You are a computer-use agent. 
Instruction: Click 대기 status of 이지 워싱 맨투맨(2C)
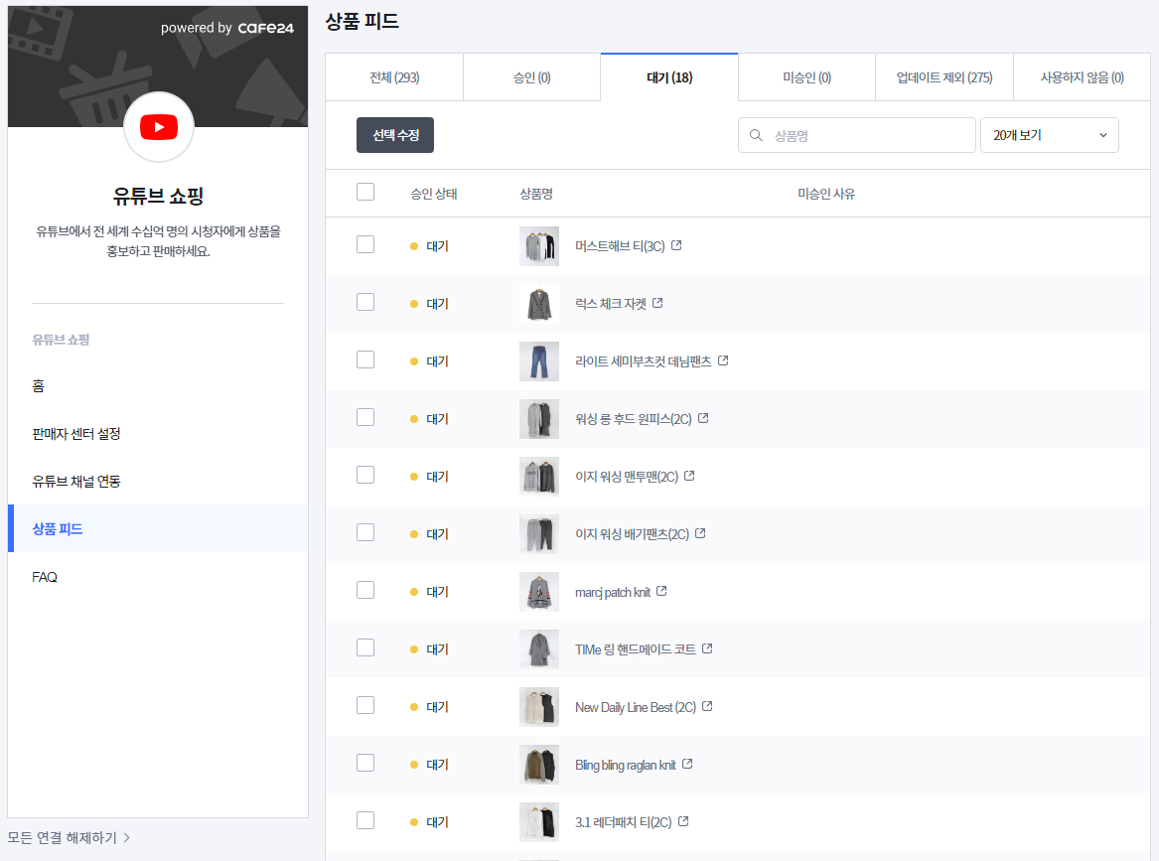[x=429, y=477]
